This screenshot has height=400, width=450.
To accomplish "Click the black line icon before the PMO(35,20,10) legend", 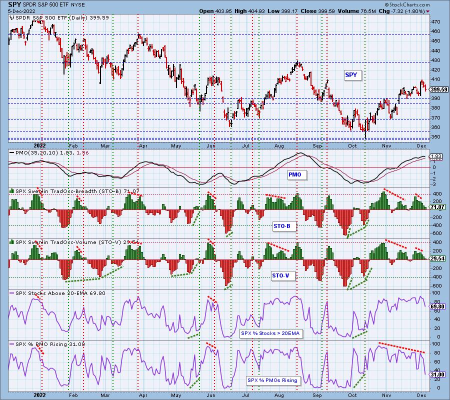I will coord(12,153).
